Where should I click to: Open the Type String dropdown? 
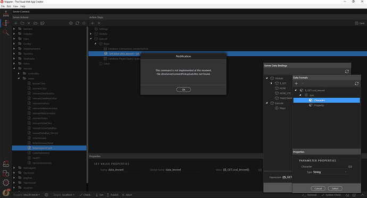(330, 172)
